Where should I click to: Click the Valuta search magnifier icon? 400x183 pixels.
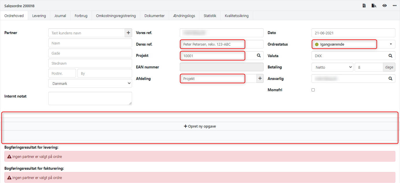[390, 56]
